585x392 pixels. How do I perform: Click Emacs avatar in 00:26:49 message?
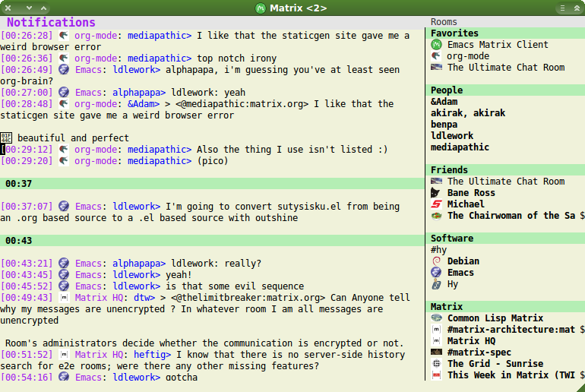64,70
